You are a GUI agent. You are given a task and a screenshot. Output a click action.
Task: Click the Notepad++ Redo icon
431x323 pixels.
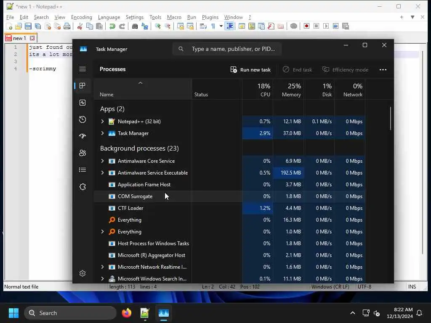[122, 26]
